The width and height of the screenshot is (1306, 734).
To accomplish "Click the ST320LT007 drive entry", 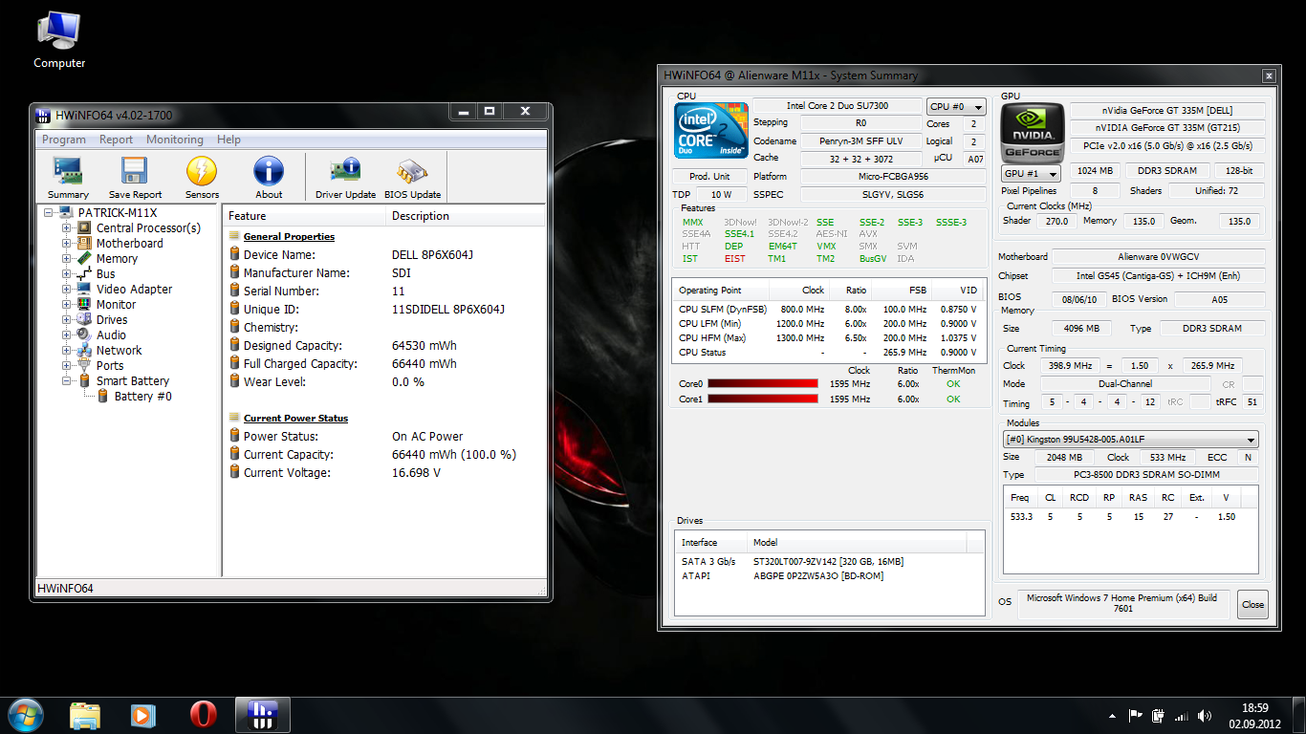I will click(829, 562).
